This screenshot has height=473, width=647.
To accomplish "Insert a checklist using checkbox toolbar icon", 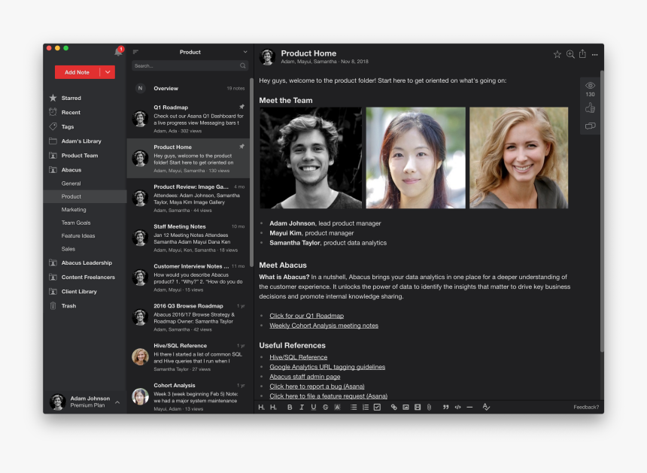I will click(x=377, y=407).
